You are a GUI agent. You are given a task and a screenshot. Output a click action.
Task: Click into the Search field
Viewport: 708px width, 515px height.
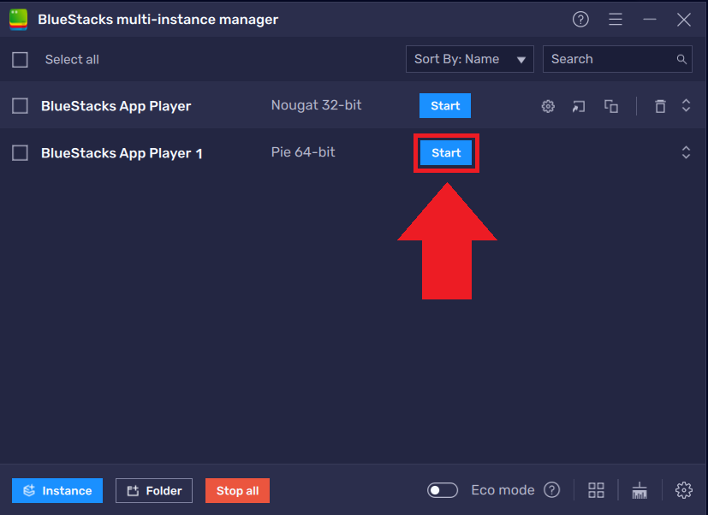pos(617,59)
